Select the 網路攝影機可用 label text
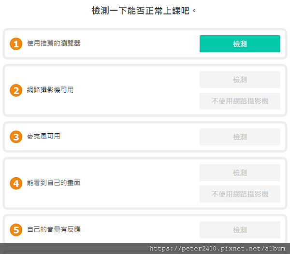The width and height of the screenshot is (290, 254). coord(50,90)
